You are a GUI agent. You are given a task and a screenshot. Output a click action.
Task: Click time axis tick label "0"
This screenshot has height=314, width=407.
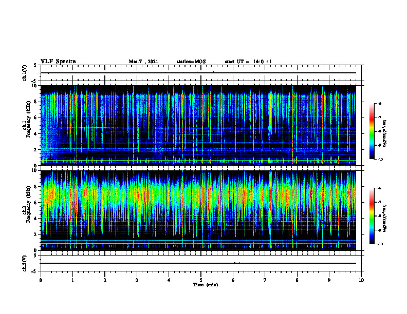pyautogui.click(x=41, y=280)
